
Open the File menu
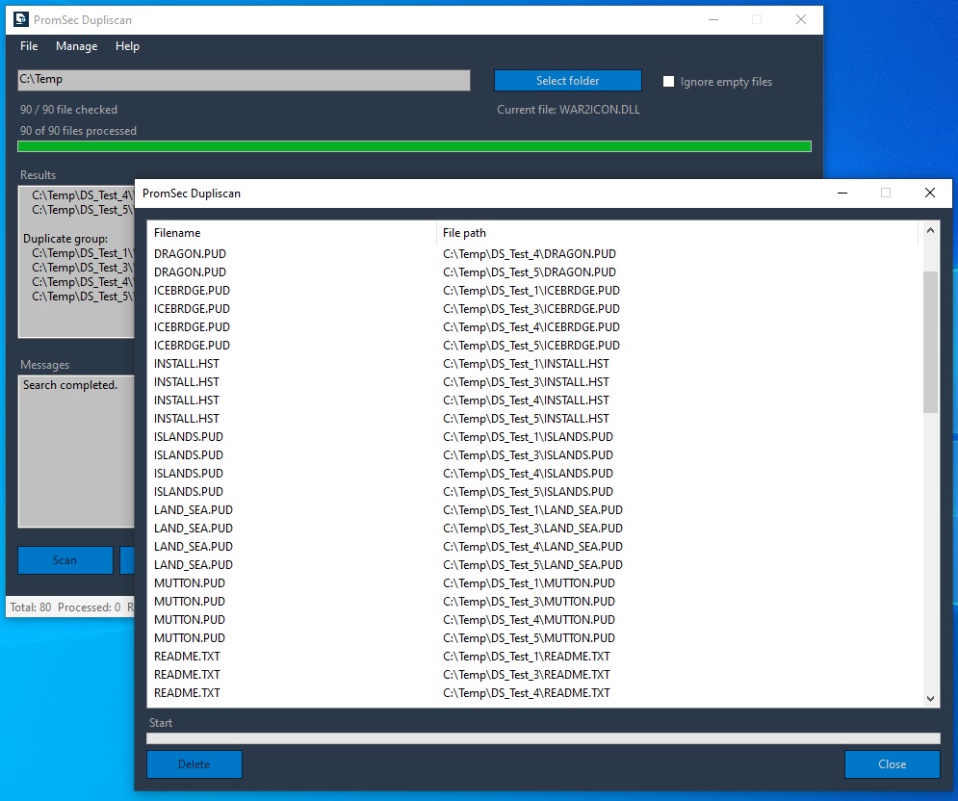click(29, 46)
